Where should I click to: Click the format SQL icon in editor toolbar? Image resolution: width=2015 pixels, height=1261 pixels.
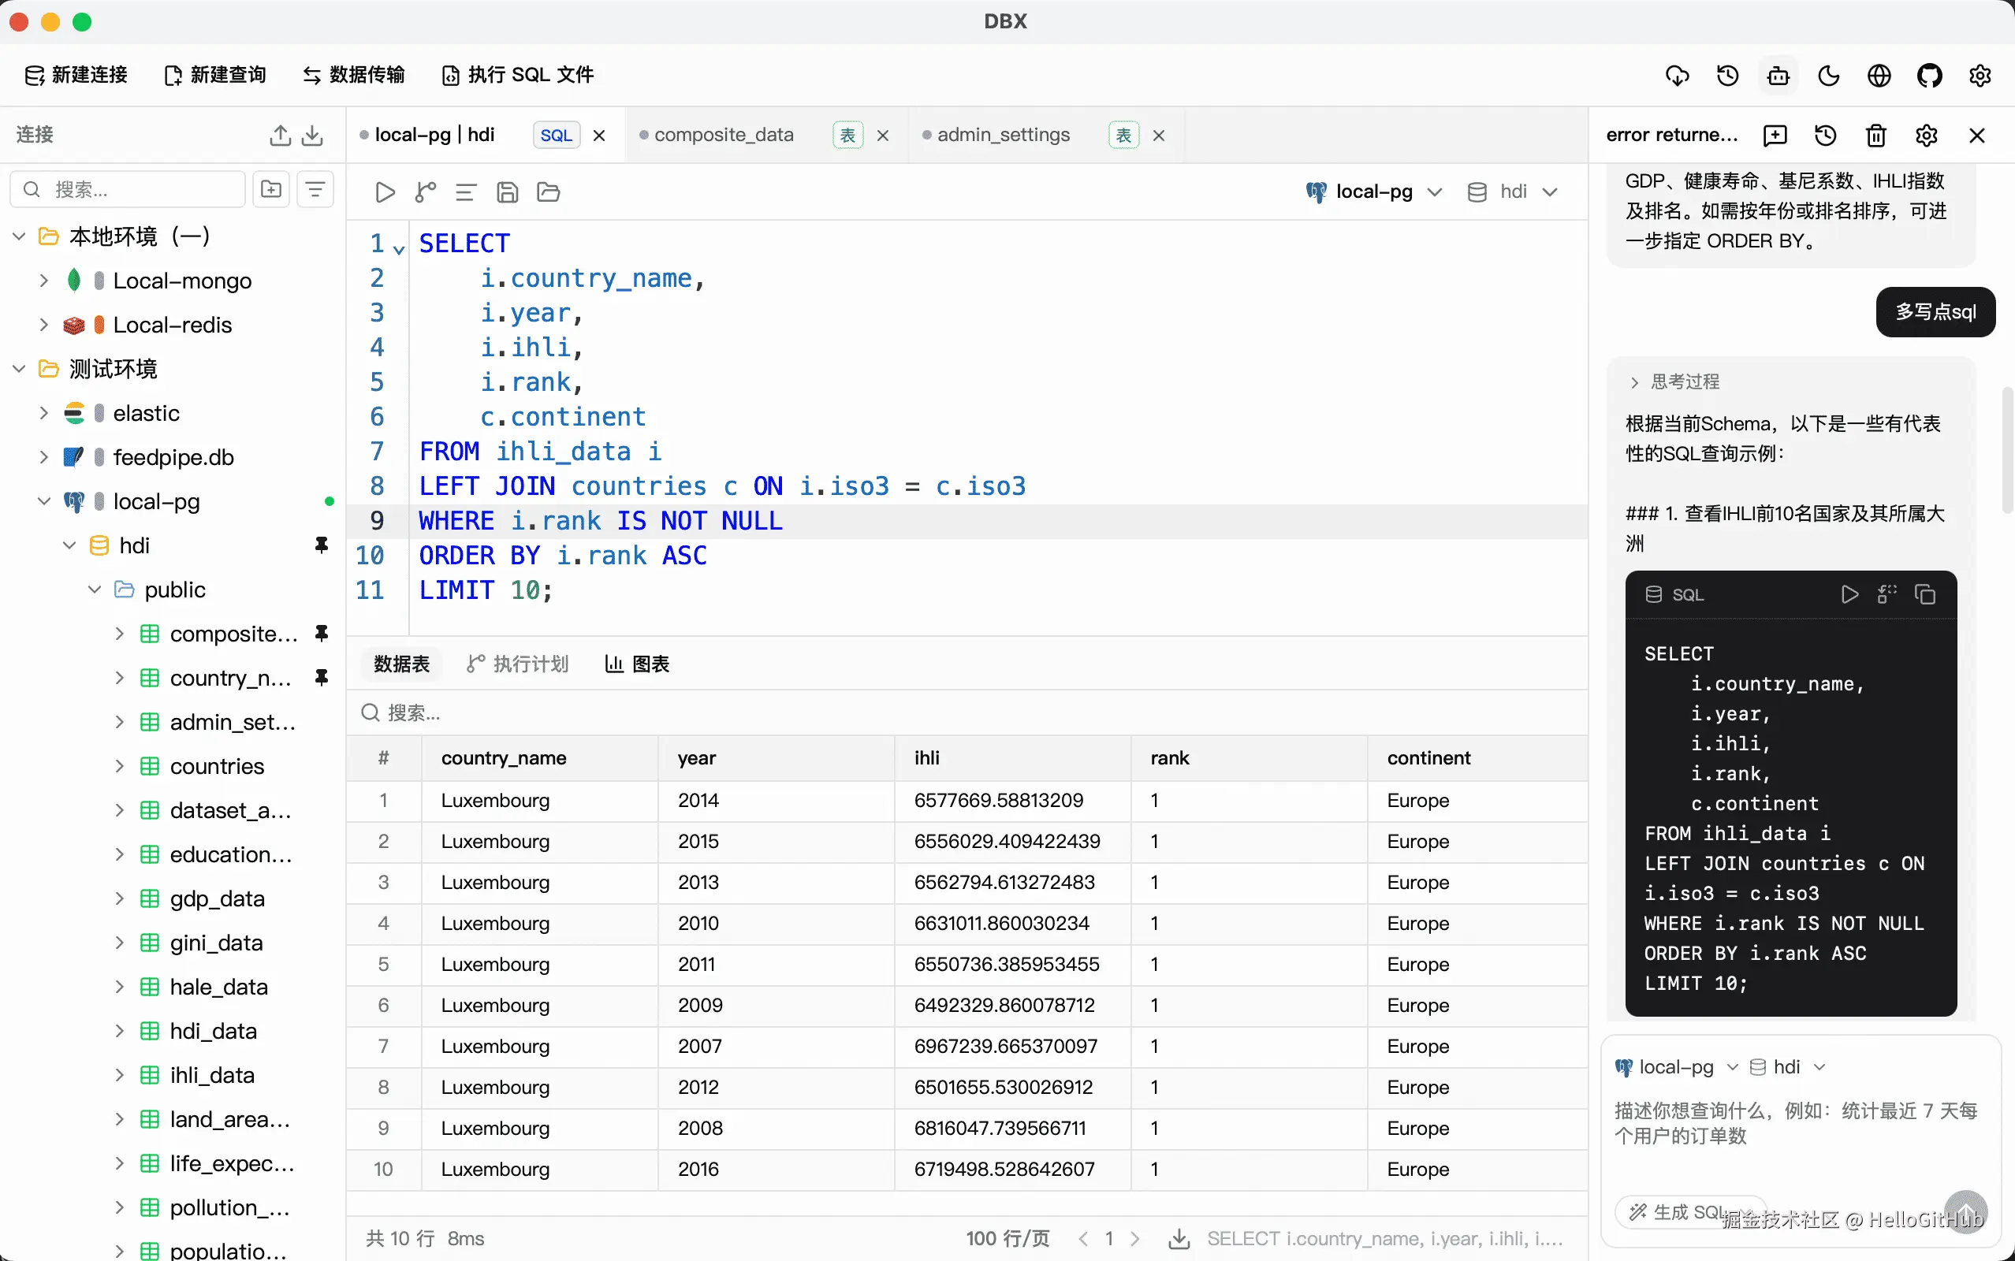(x=465, y=192)
